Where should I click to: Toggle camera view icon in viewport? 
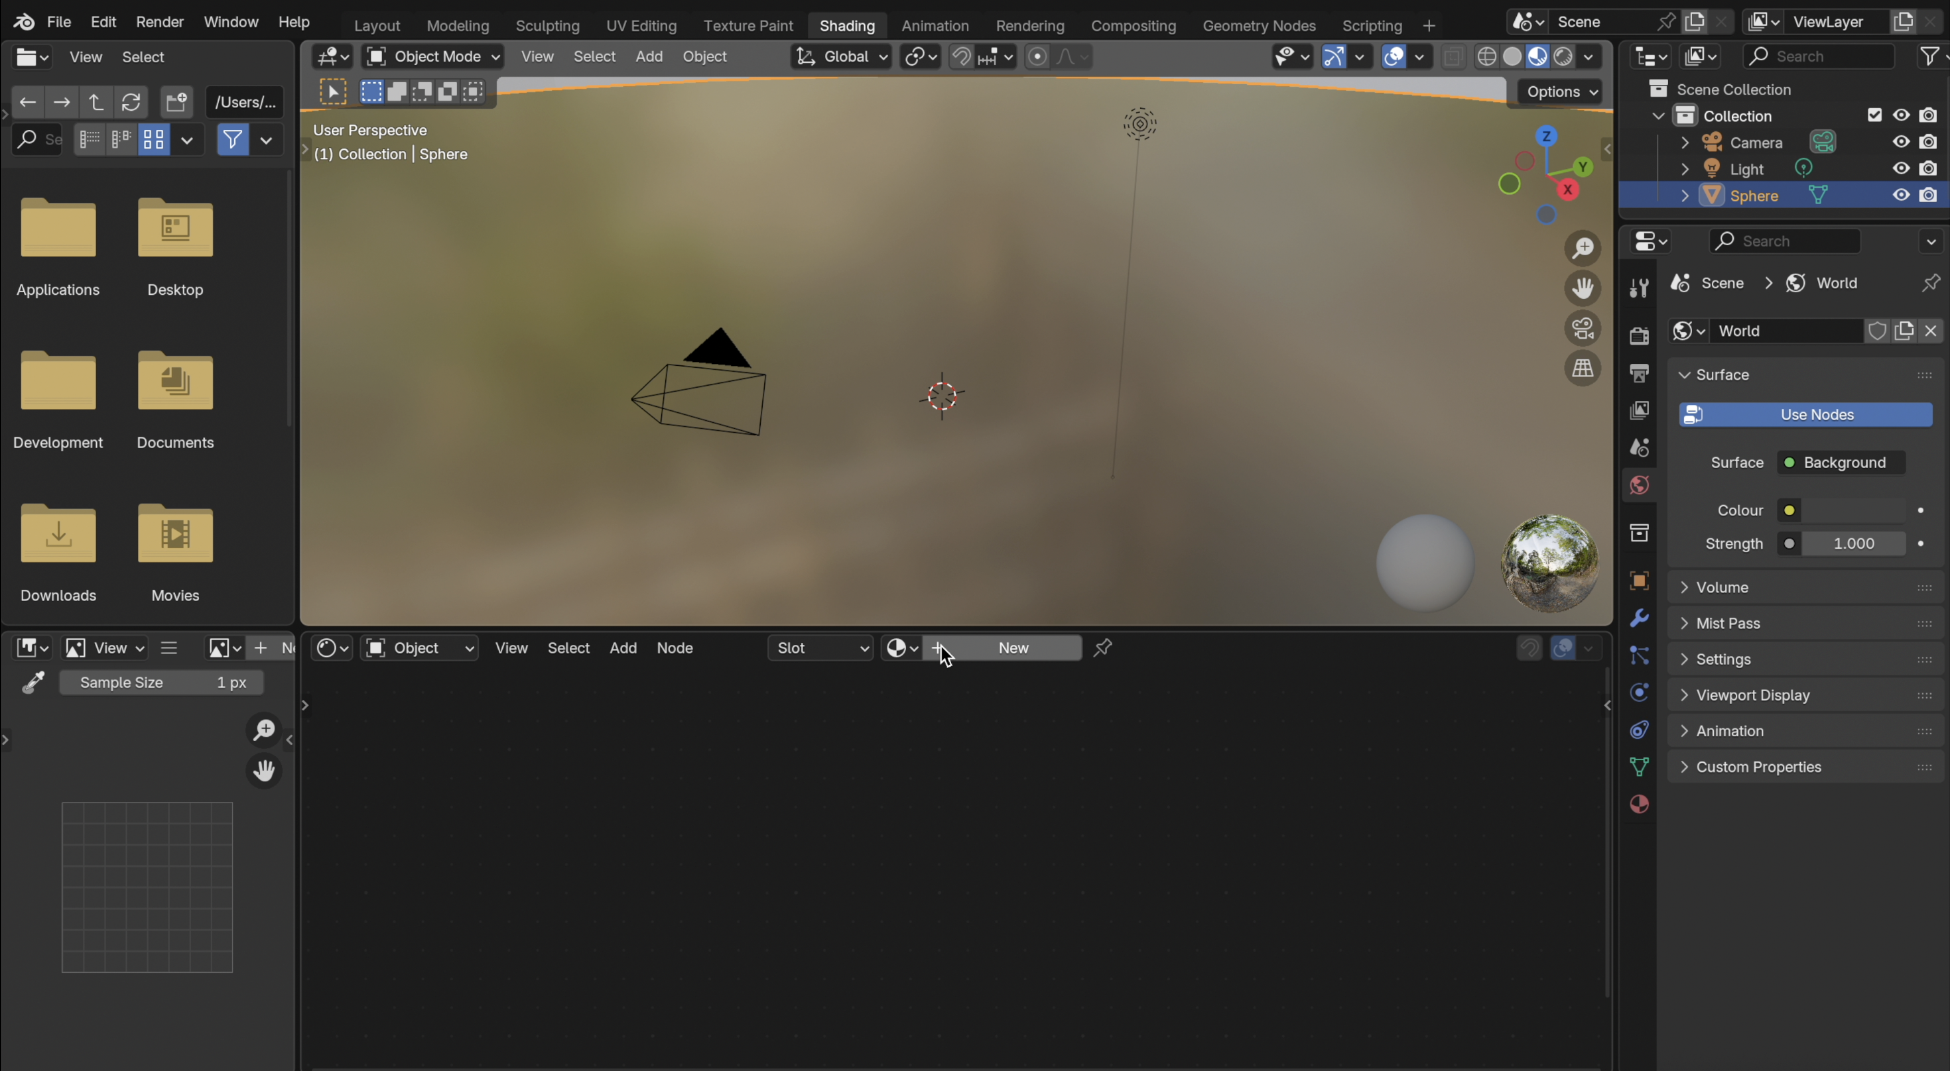(1582, 328)
